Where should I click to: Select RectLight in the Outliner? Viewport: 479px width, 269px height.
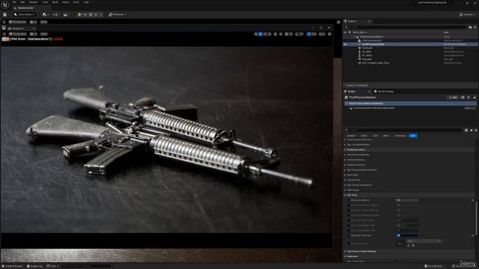tap(367, 48)
